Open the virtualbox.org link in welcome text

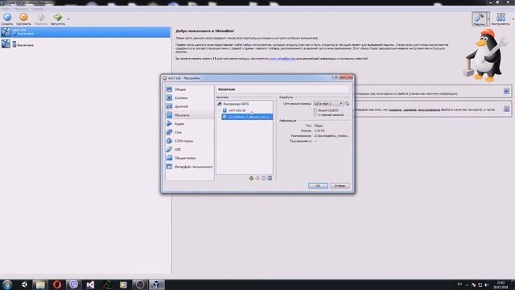coord(282,59)
